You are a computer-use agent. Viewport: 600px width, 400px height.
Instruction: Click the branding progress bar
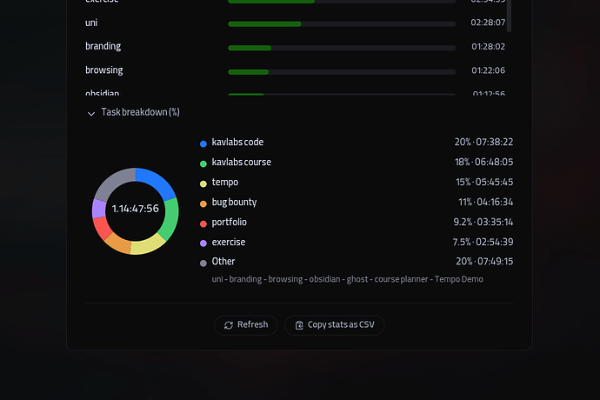click(x=342, y=48)
